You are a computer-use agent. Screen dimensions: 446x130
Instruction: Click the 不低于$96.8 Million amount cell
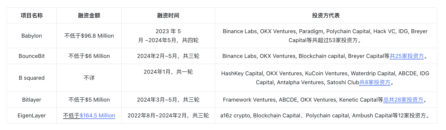89,36
